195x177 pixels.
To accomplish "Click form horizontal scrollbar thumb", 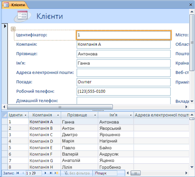I will coord(60,107).
